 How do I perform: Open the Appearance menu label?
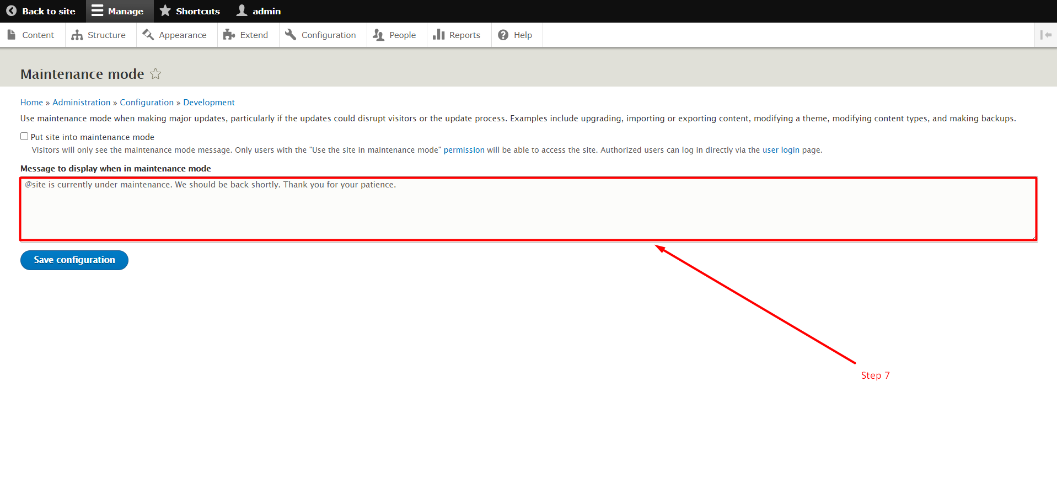(183, 35)
